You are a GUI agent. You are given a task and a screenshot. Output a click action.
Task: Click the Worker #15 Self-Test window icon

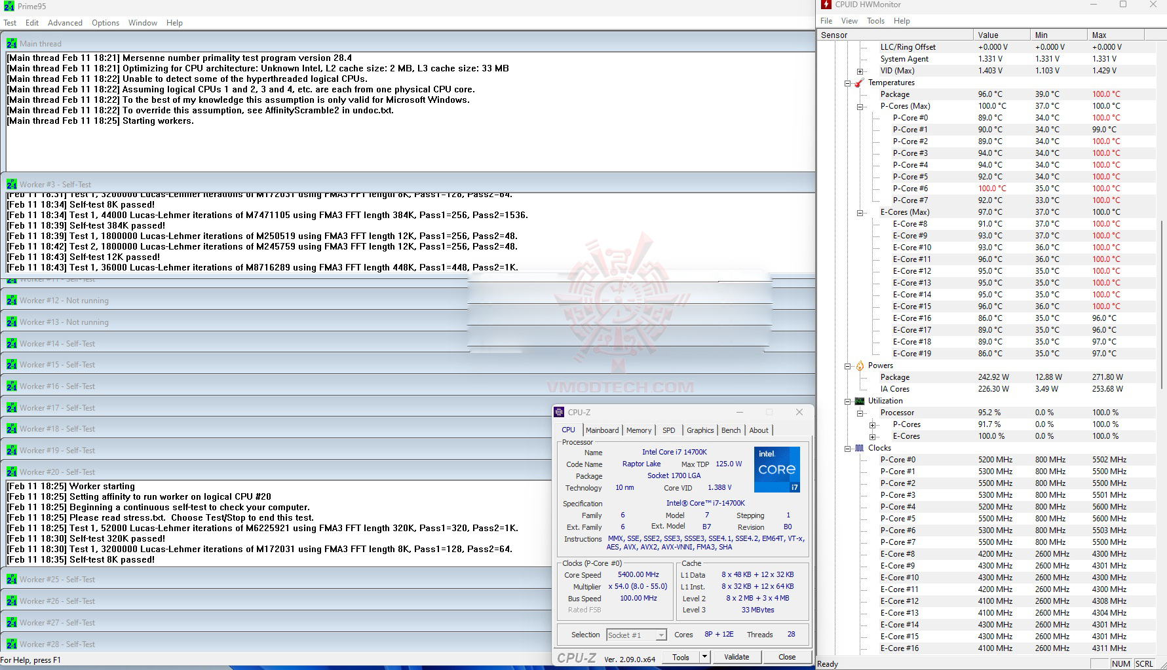coord(12,364)
